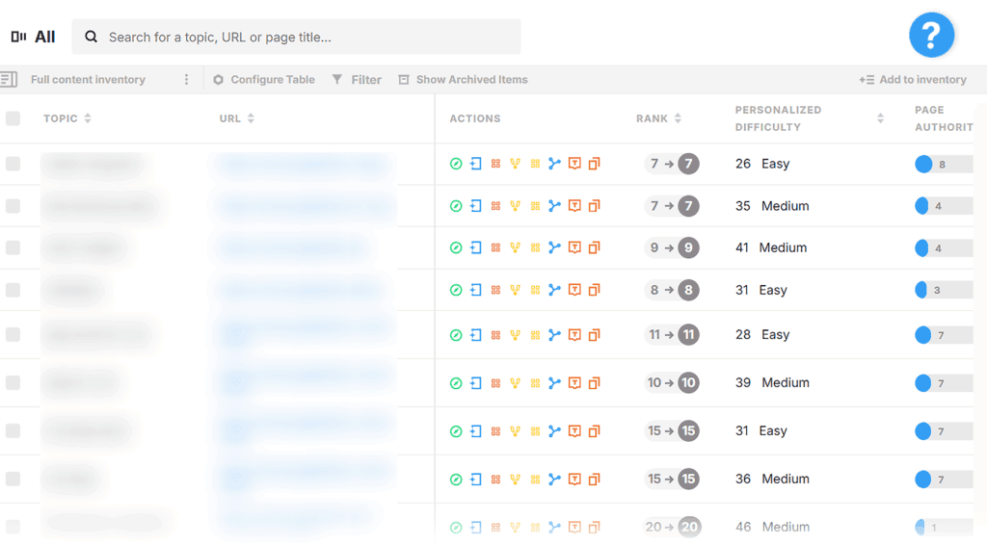Click the blue add-page icon in the rank 8 row
The height and width of the screenshot is (545, 987).
tap(476, 290)
